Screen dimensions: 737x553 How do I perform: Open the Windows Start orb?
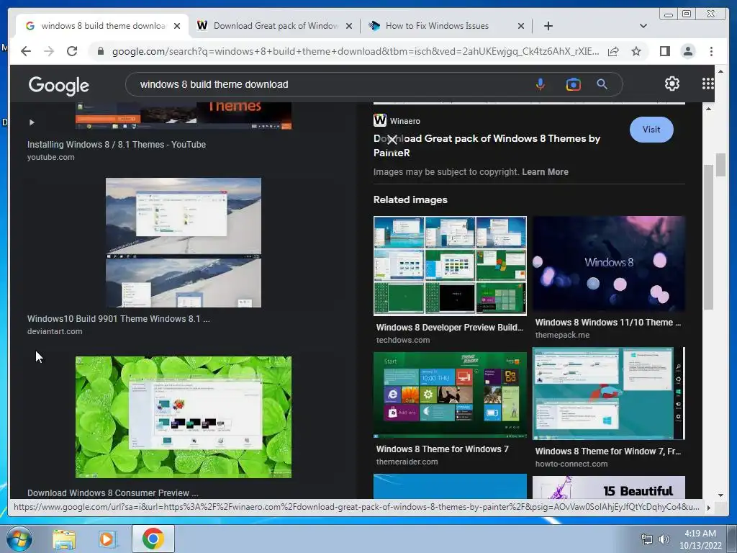click(x=19, y=539)
